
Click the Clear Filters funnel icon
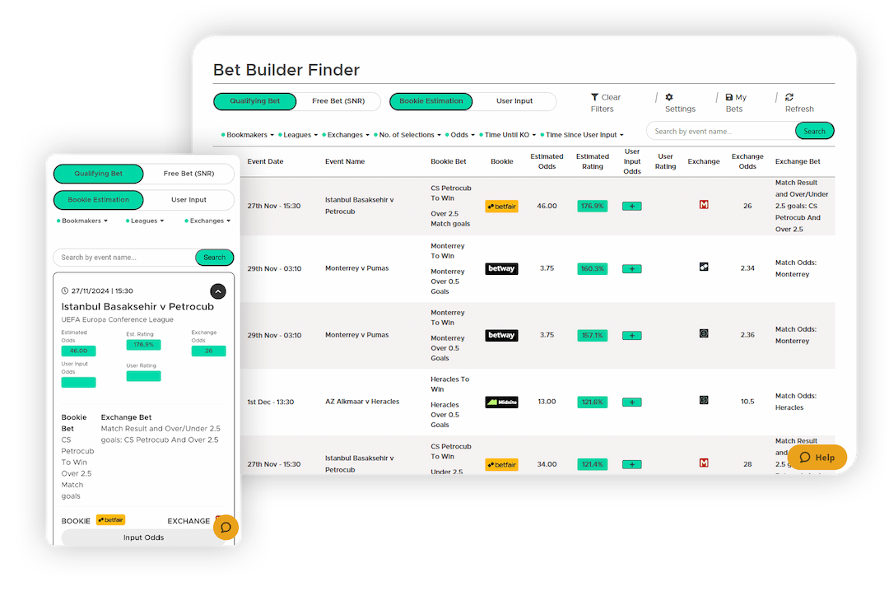coord(595,97)
